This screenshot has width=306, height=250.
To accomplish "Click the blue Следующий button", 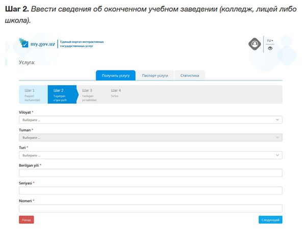I will click(x=270, y=220).
